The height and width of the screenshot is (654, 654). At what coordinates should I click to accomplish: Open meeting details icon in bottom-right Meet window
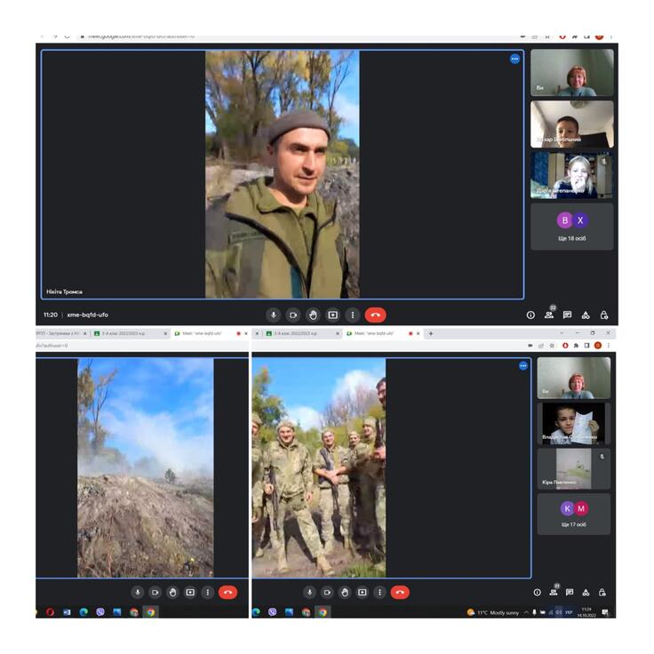(538, 593)
